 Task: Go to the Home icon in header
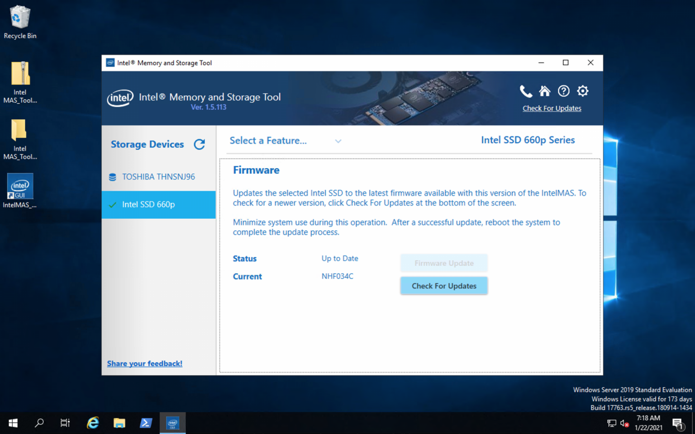point(545,91)
